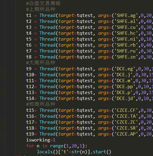Click the comment line #白盘交易策略
Screen dimensions: 153x156
(43, 3)
